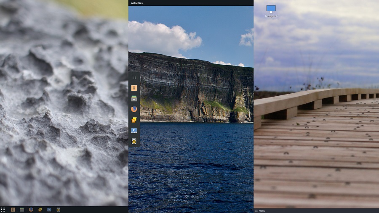The image size is (379, 213).
Task: Open the video player in the bottom taskbar
Action: tap(49, 210)
